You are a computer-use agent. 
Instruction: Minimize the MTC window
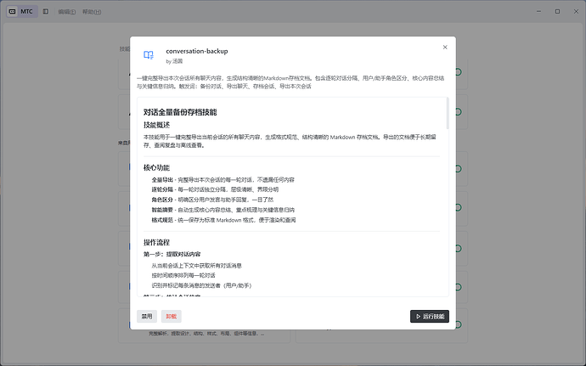(x=538, y=12)
